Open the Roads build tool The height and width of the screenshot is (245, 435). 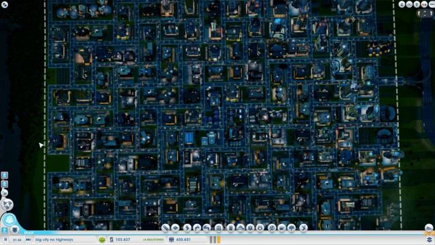click(x=165, y=228)
